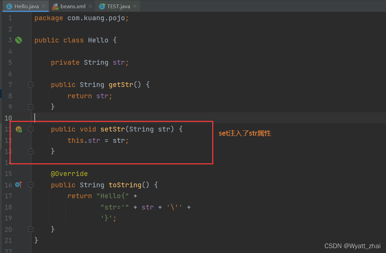Viewport: 386px width, 253px height.
Task: Click 'this.str = str;' on line 12
Action: pyautogui.click(x=98, y=140)
